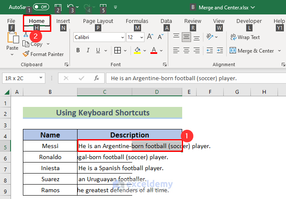Expand the Paste options arrow
The height and width of the screenshot is (199, 286).
tap(12, 54)
